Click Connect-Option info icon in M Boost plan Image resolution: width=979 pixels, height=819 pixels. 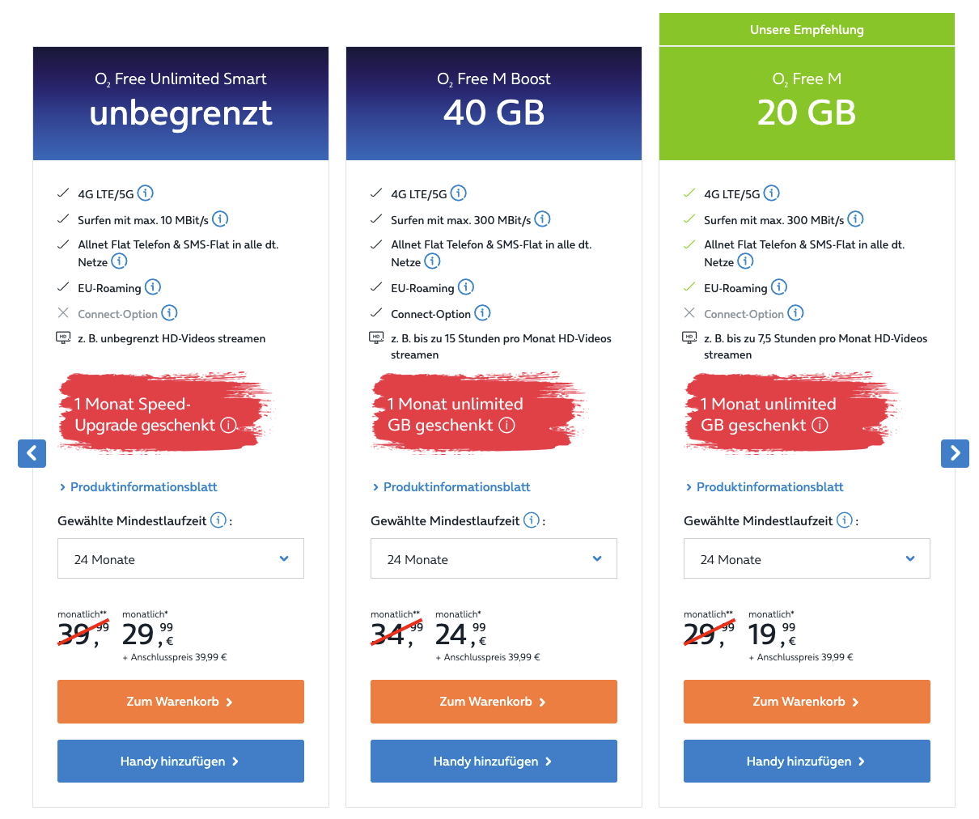coord(482,313)
